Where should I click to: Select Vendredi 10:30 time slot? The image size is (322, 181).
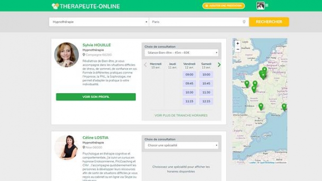point(189,93)
